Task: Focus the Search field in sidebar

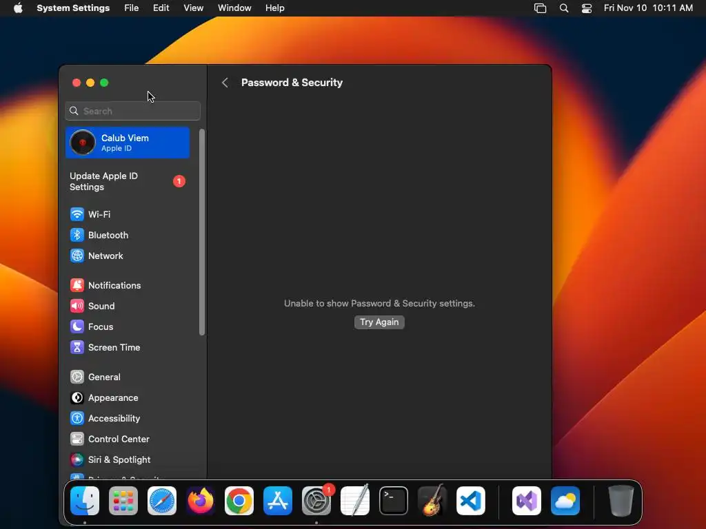Action: coord(133,111)
